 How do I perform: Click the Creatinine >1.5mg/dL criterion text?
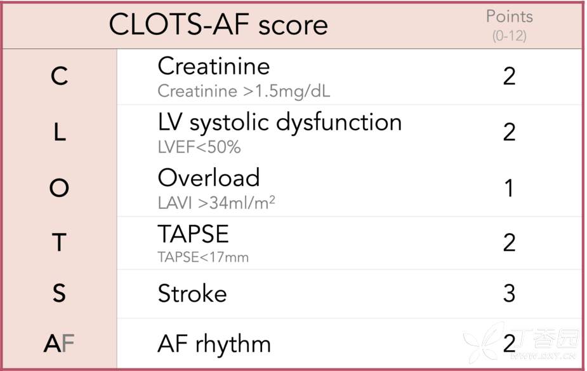coord(244,91)
